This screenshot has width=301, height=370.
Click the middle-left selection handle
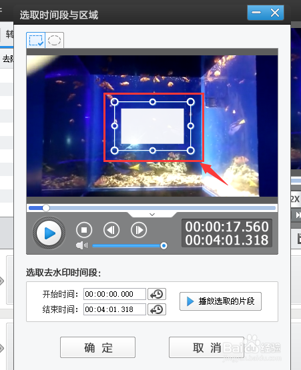(x=115, y=126)
